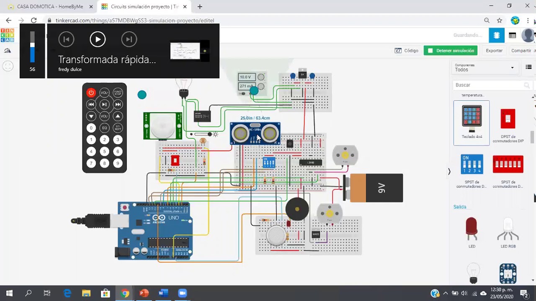Click the rewind button on the IR remote
Image resolution: width=536 pixels, height=301 pixels.
coord(91,105)
